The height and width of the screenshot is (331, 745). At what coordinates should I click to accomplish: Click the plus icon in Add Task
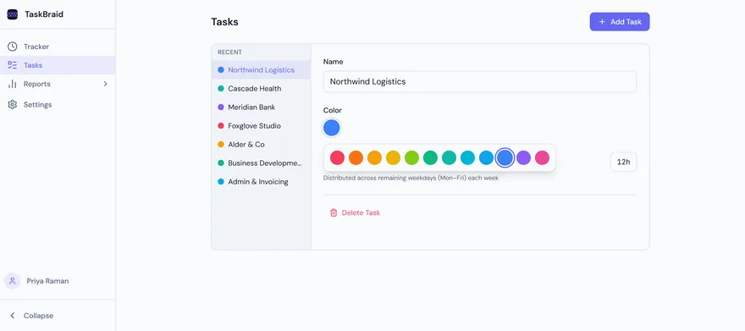(x=602, y=22)
